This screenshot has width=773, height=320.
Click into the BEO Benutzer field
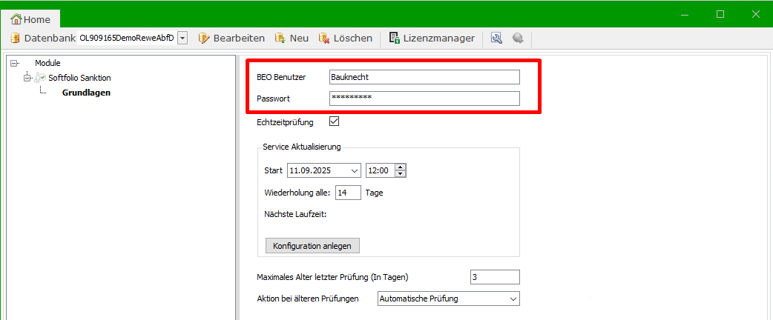424,77
